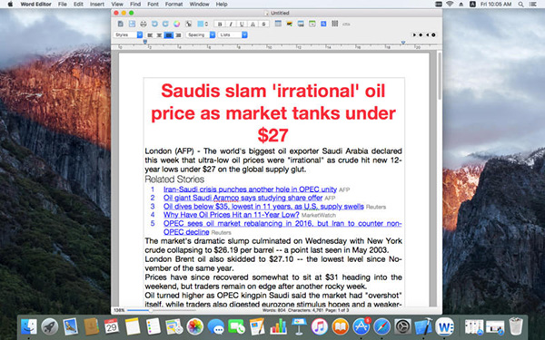
Task: Click the columns layout icon
Action: (334, 24)
